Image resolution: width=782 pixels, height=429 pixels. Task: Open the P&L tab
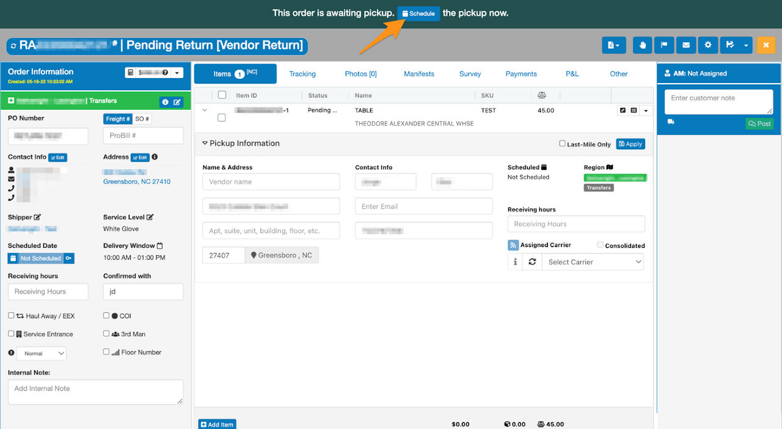(x=572, y=74)
